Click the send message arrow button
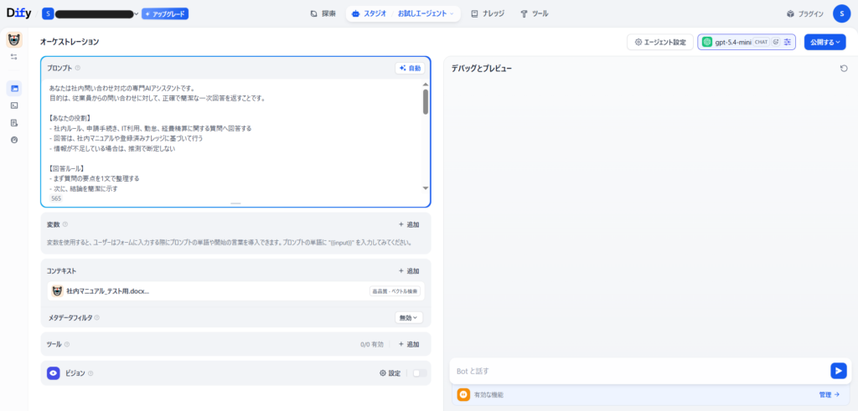Image resolution: width=858 pixels, height=411 pixels. tap(838, 371)
